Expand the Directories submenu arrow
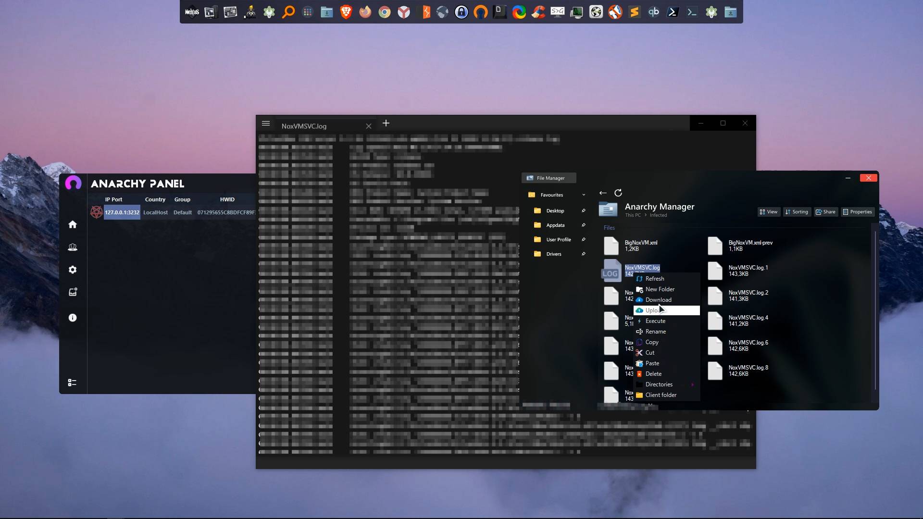This screenshot has height=519, width=923. point(692,384)
